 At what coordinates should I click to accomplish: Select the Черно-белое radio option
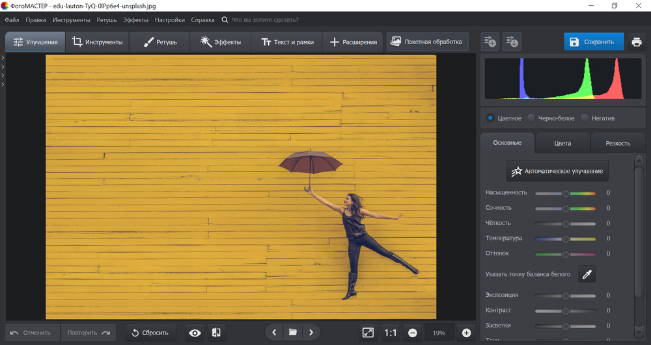point(531,118)
